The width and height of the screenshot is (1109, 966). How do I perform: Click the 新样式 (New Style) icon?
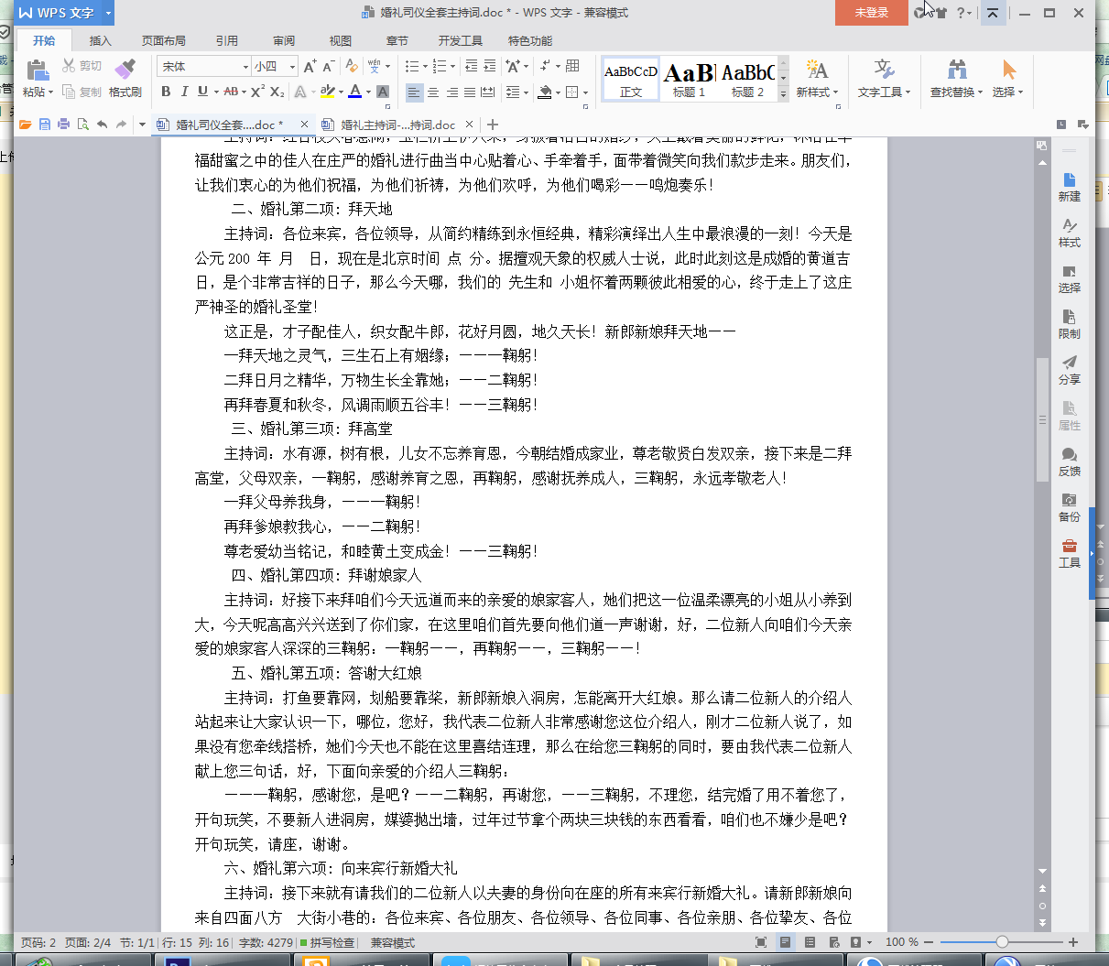(x=816, y=70)
